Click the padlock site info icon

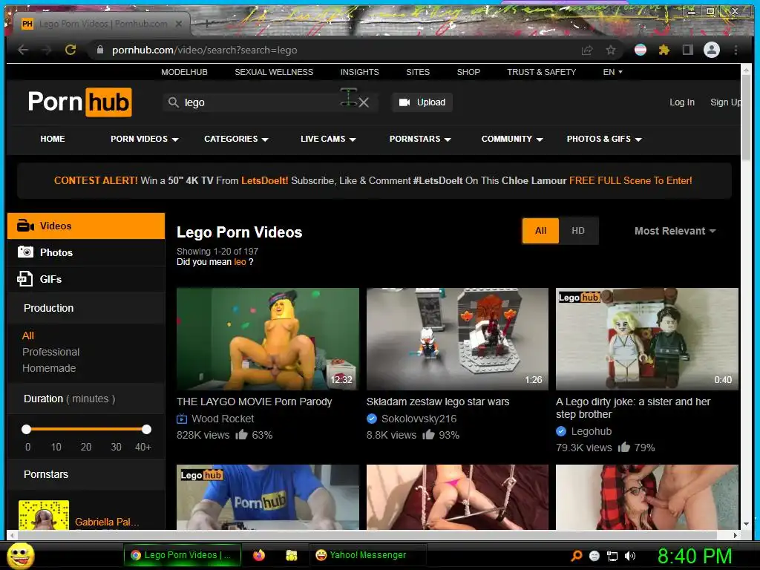pos(100,50)
